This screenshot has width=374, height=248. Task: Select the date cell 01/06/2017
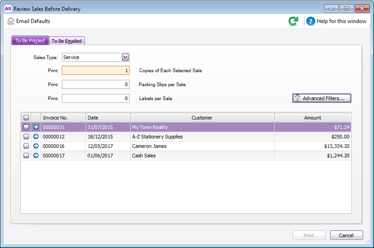[108, 156]
